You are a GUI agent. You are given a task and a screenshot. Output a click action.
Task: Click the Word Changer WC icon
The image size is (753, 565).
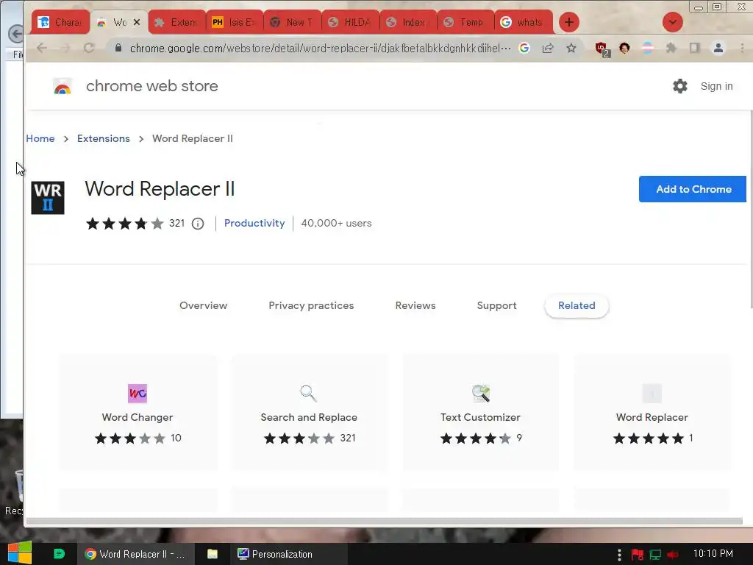coord(138,394)
